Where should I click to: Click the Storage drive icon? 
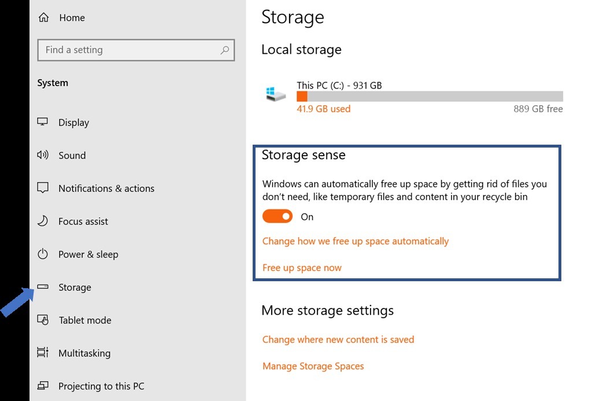43,287
